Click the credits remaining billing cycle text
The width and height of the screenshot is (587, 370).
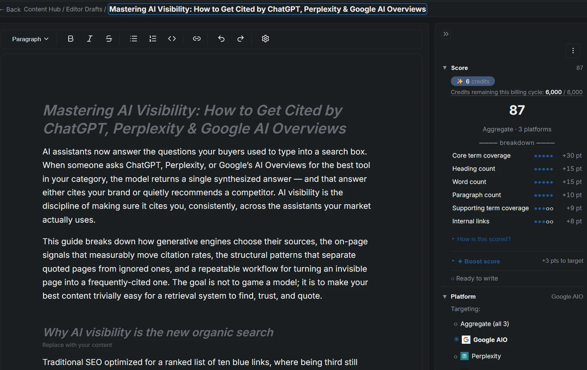point(517,92)
